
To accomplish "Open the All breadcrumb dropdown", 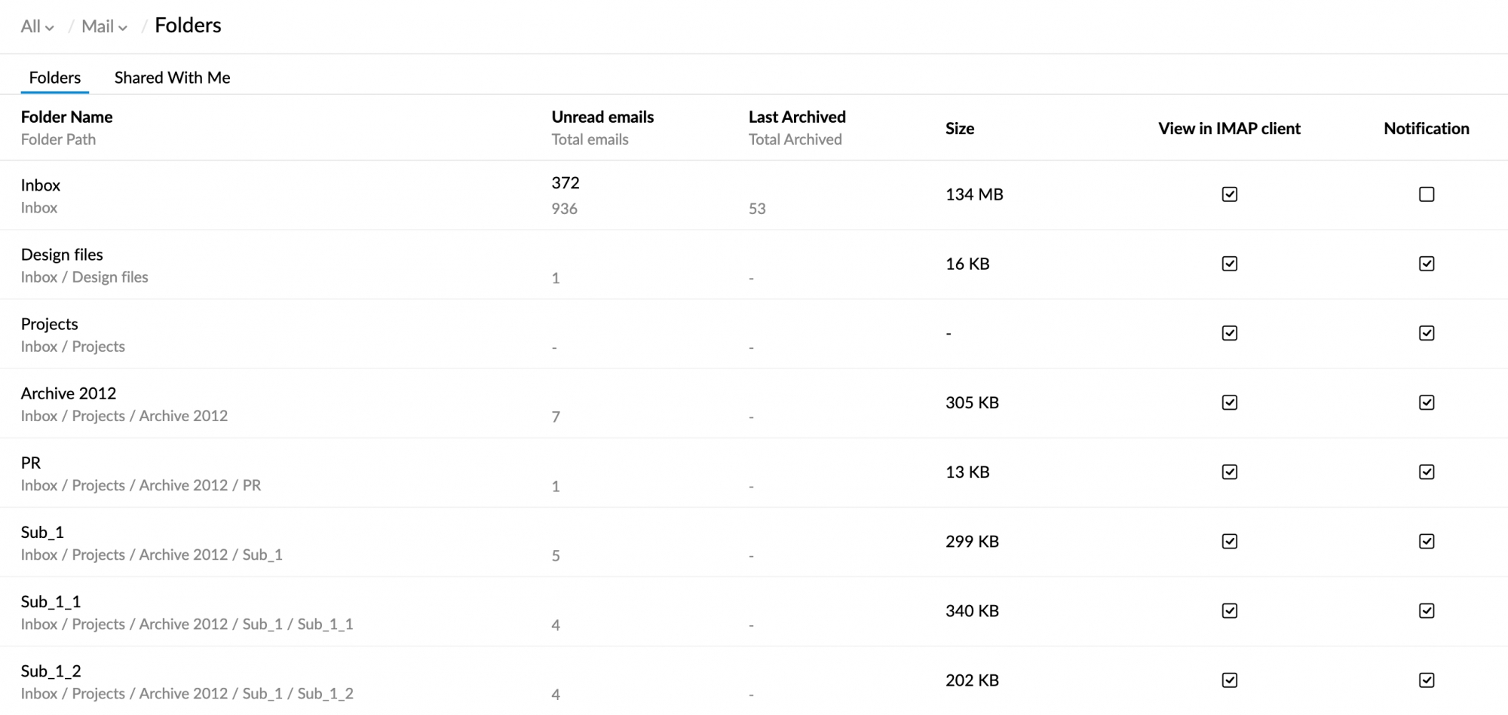I will tap(37, 26).
